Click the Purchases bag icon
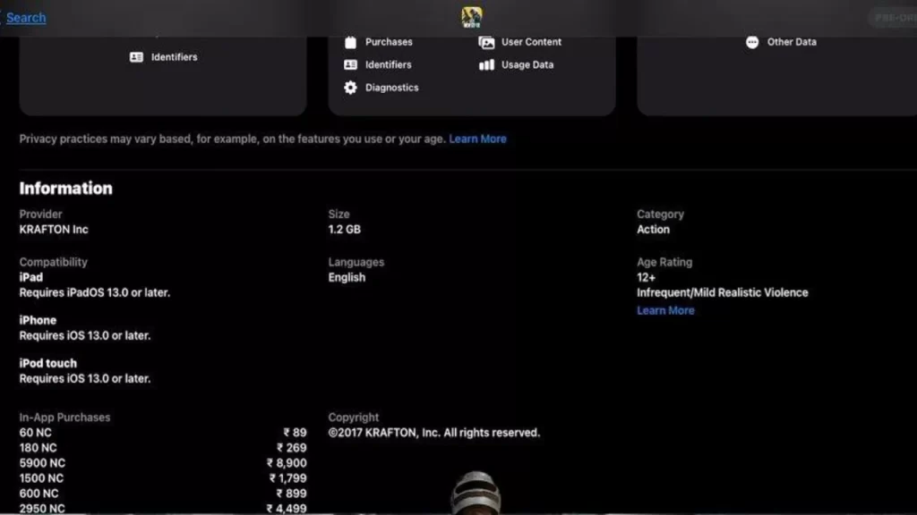Viewport: 917px width, 515px height. pyautogui.click(x=350, y=42)
